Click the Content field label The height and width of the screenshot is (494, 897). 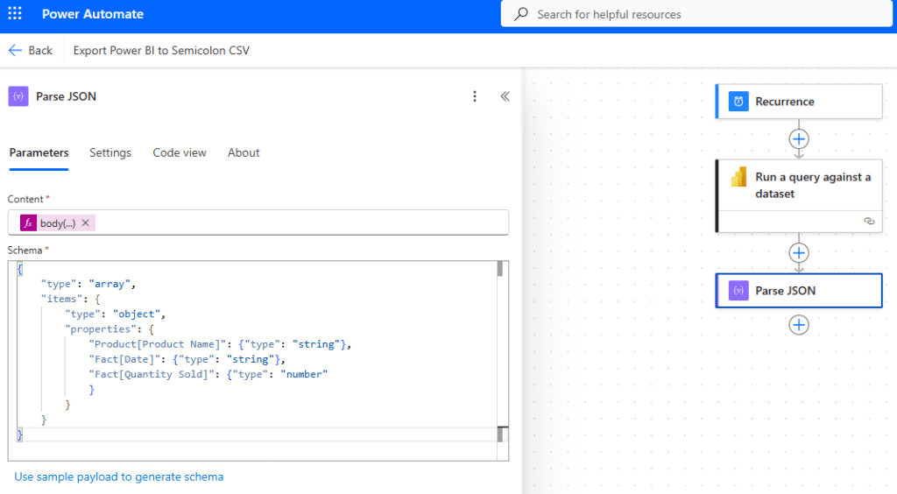click(25, 199)
